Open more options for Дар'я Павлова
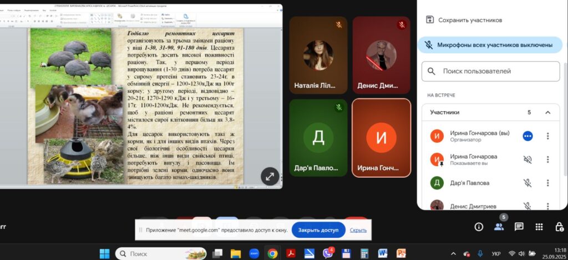Viewport: 568px width, 260px height. tap(548, 183)
